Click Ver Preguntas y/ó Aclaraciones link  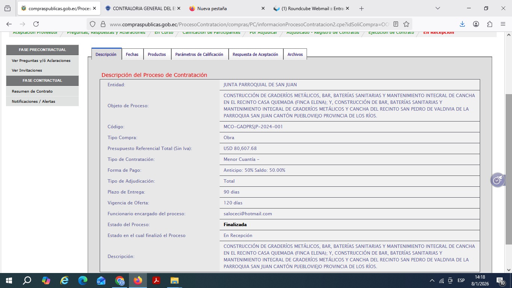(x=41, y=60)
